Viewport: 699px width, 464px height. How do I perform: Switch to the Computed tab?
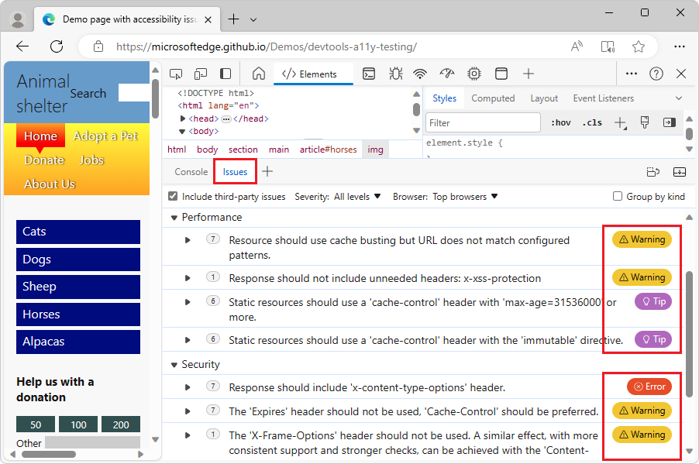pyautogui.click(x=493, y=98)
